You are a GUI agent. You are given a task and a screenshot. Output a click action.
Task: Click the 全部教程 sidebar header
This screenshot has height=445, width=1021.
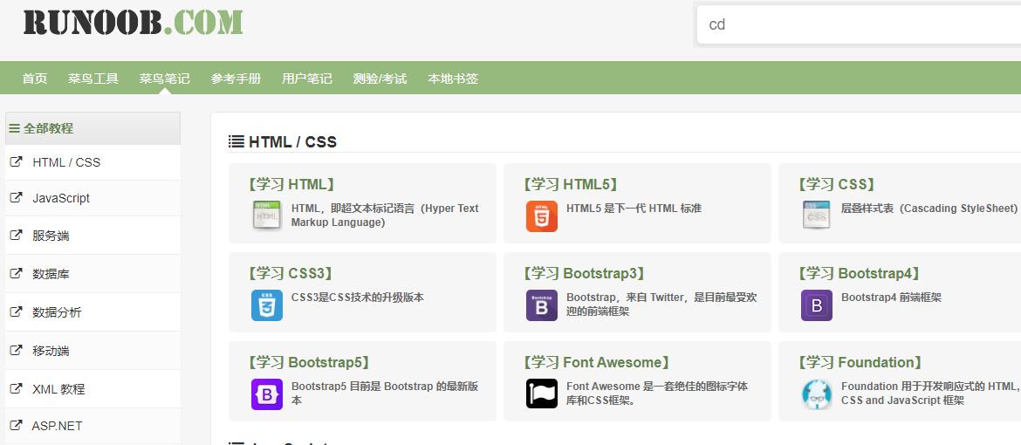click(93, 128)
